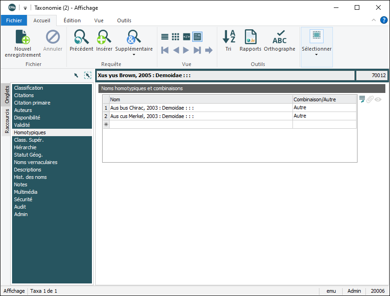The width and height of the screenshot is (390, 296).
Task: Open the Fichier menu
Action: (x=14, y=20)
